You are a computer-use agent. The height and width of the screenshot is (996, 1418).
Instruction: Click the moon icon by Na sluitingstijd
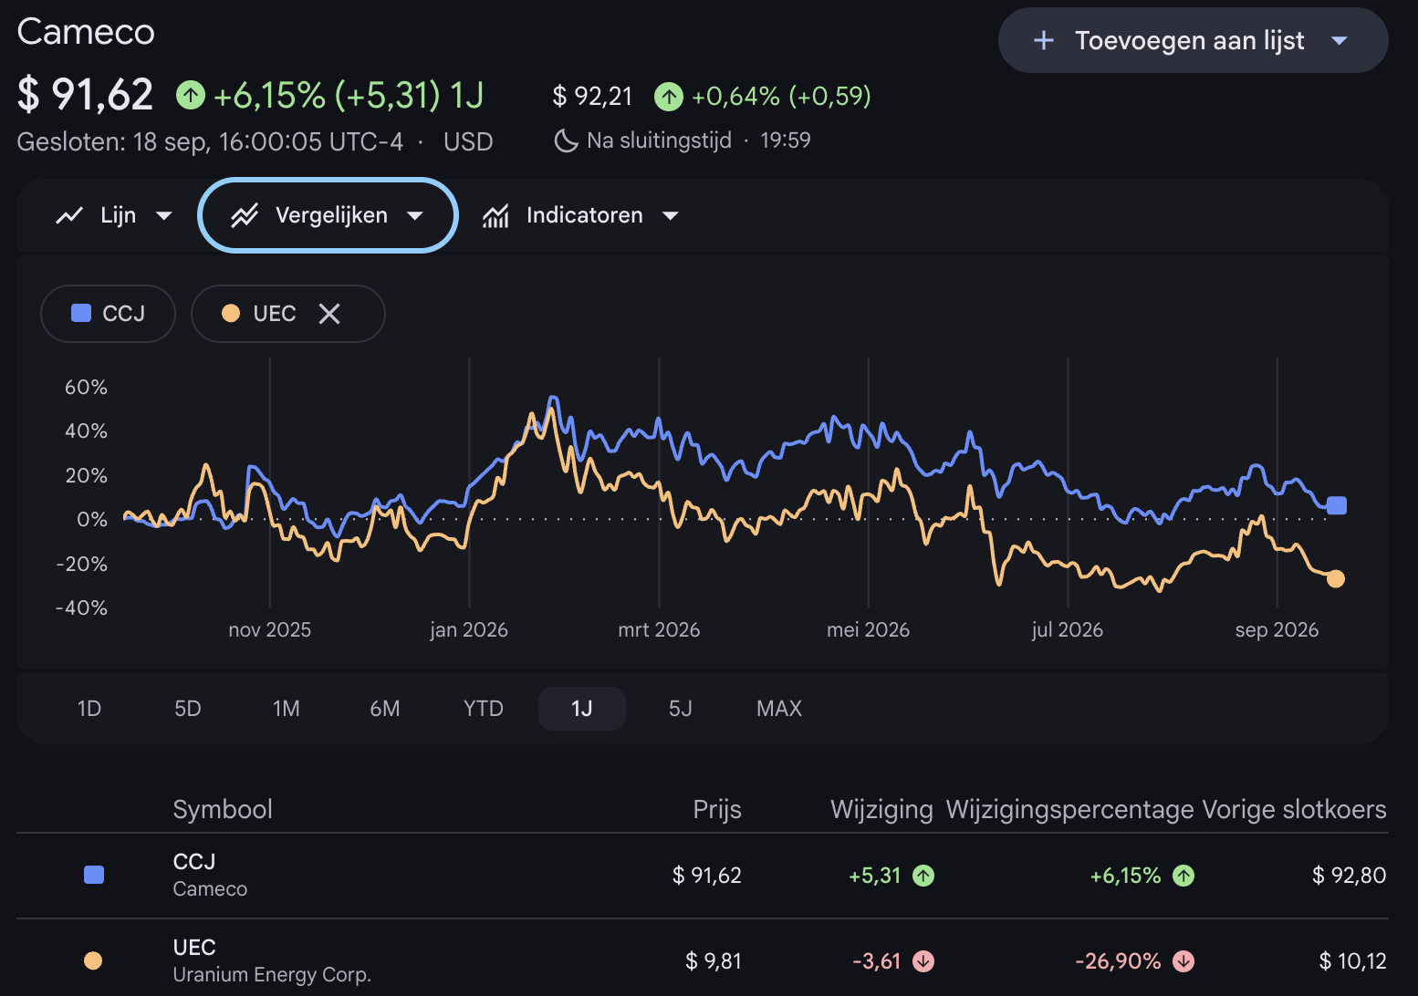coord(567,140)
